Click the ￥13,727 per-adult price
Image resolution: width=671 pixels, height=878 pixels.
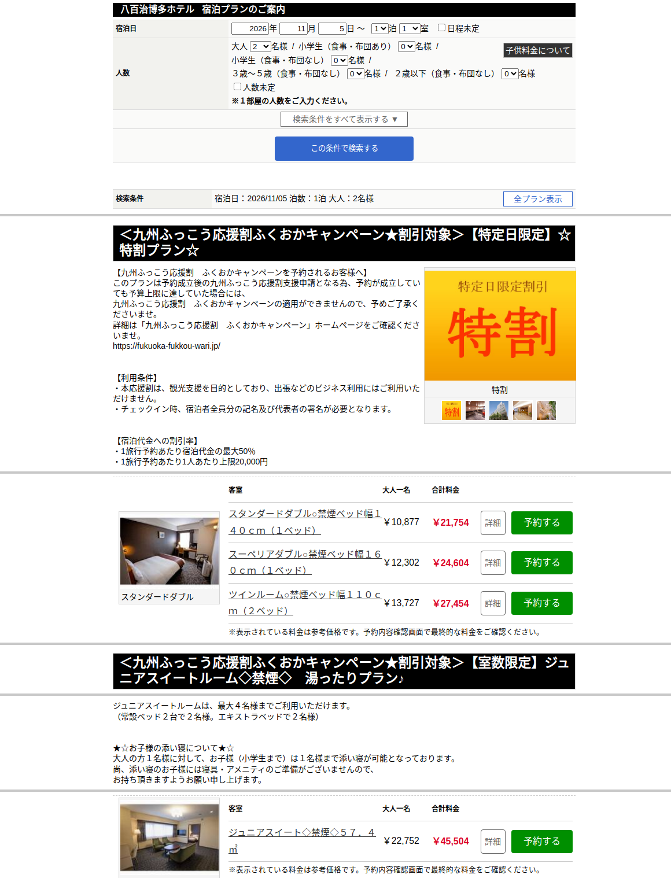click(401, 603)
